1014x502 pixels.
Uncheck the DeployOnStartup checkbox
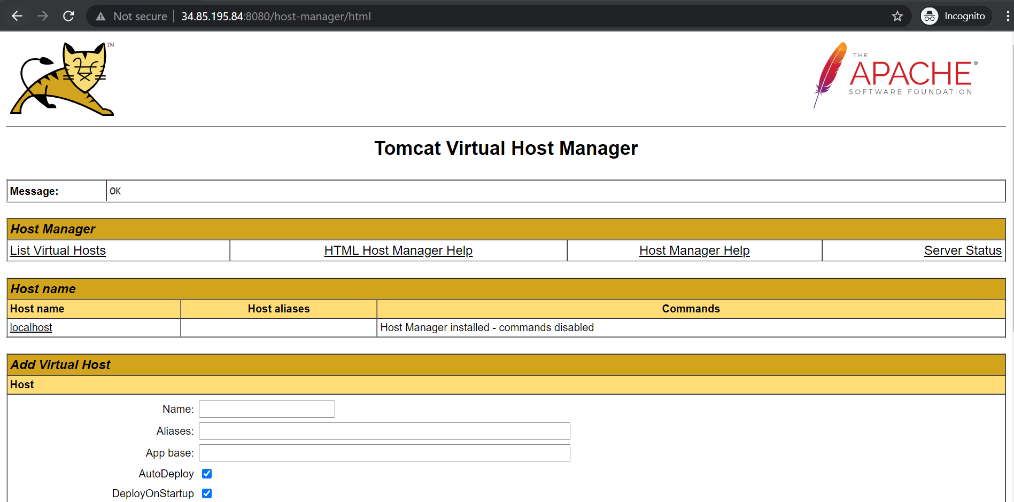coord(207,493)
